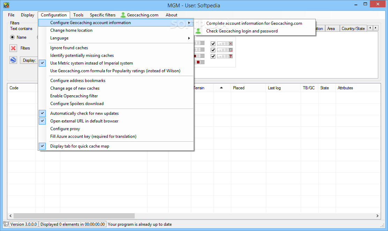Image resolution: width=388 pixels, height=231 pixels.
Task: Click the tab strip scroll left arrow
Action: [370, 28]
